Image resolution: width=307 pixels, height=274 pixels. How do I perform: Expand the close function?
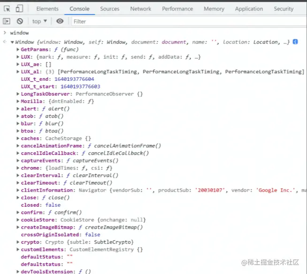tap(18, 197)
